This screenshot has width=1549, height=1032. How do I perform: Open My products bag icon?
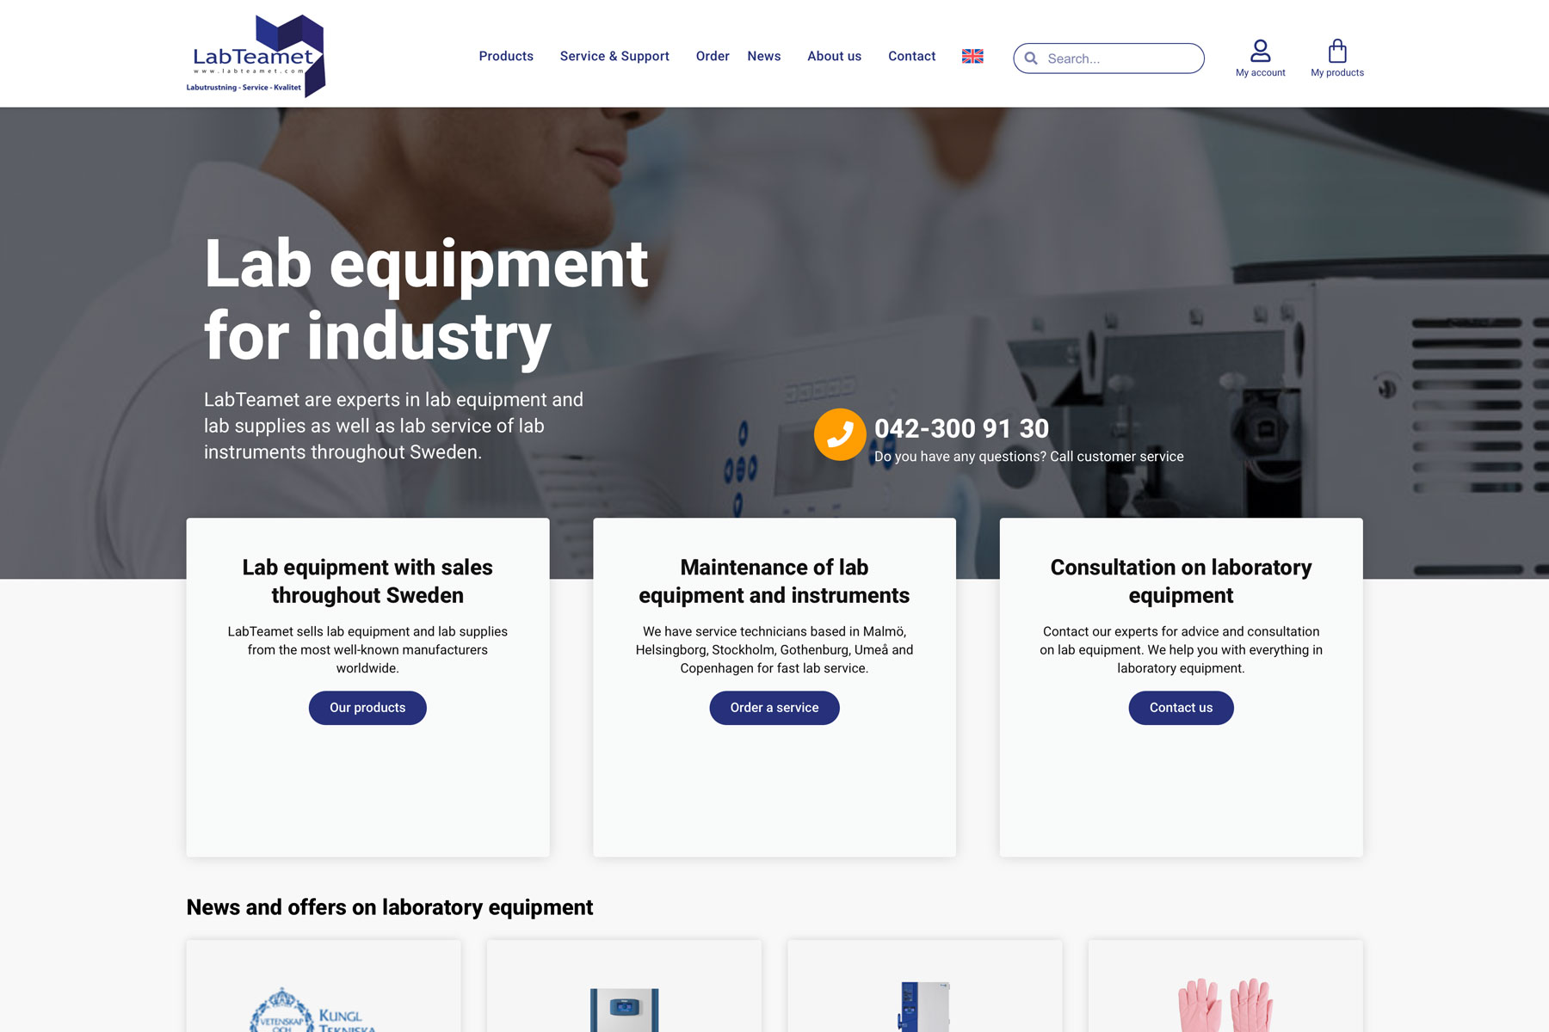[x=1336, y=52]
